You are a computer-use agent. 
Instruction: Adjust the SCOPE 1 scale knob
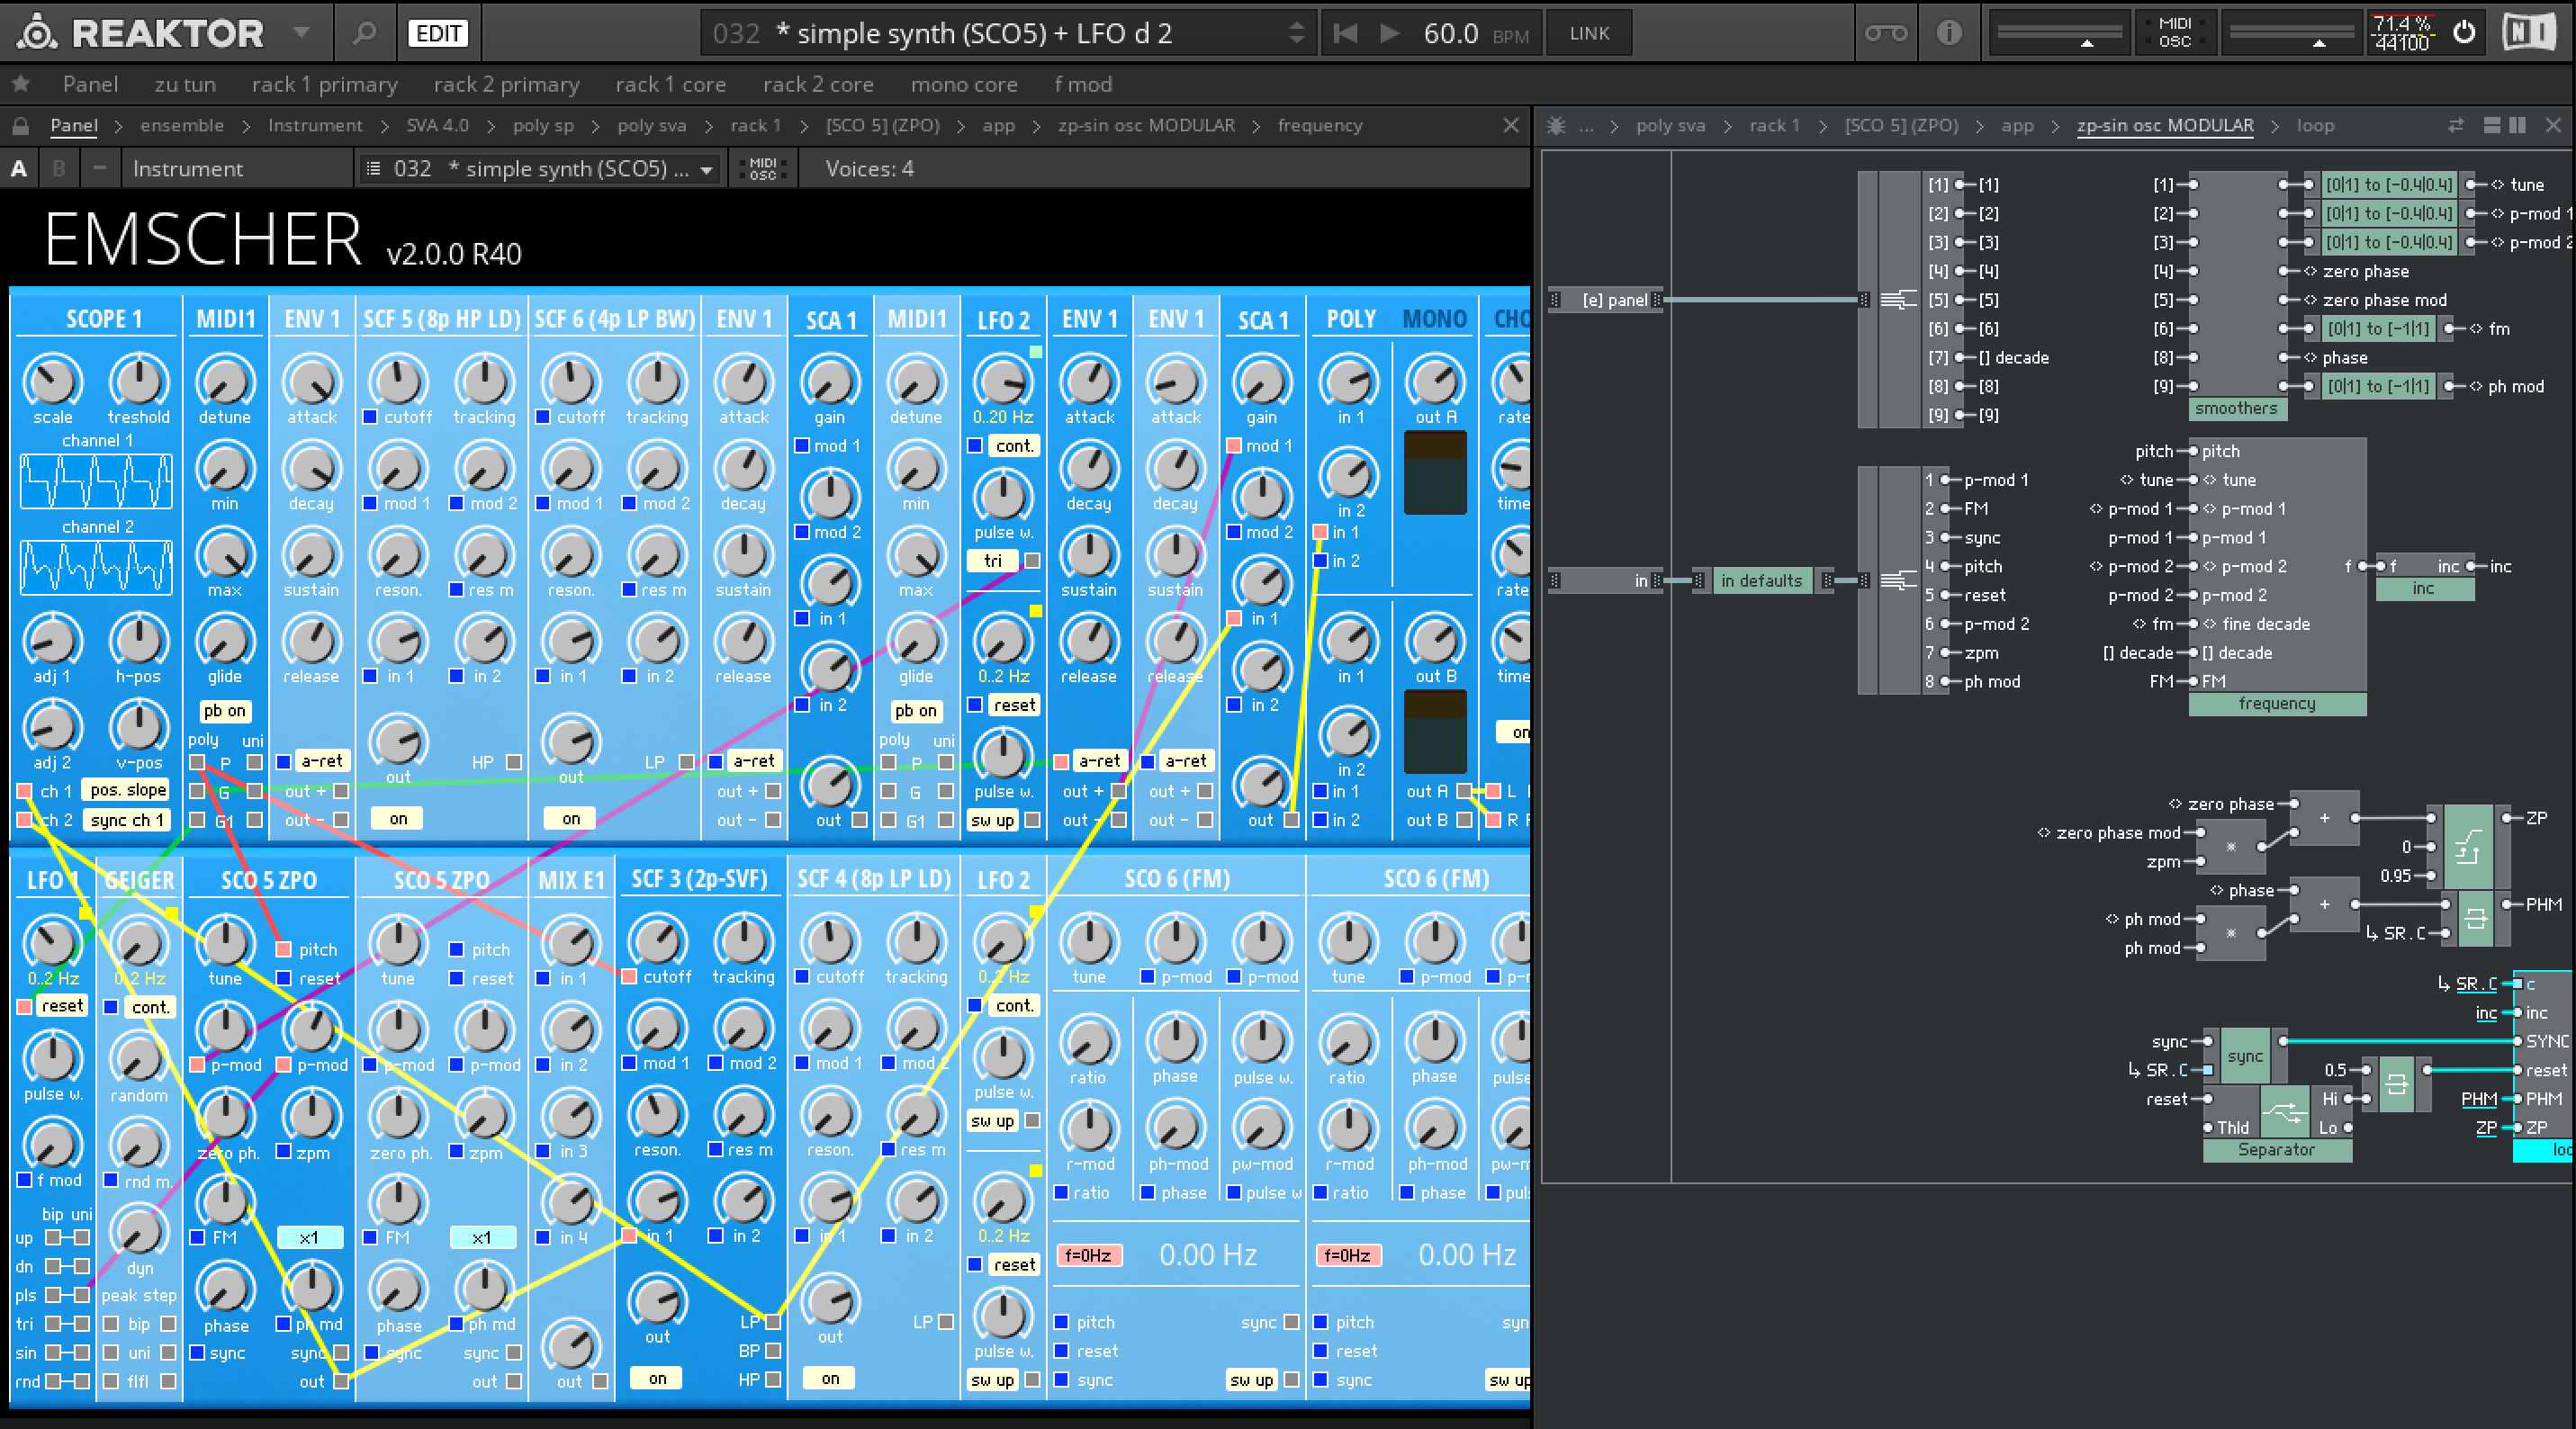[52, 382]
